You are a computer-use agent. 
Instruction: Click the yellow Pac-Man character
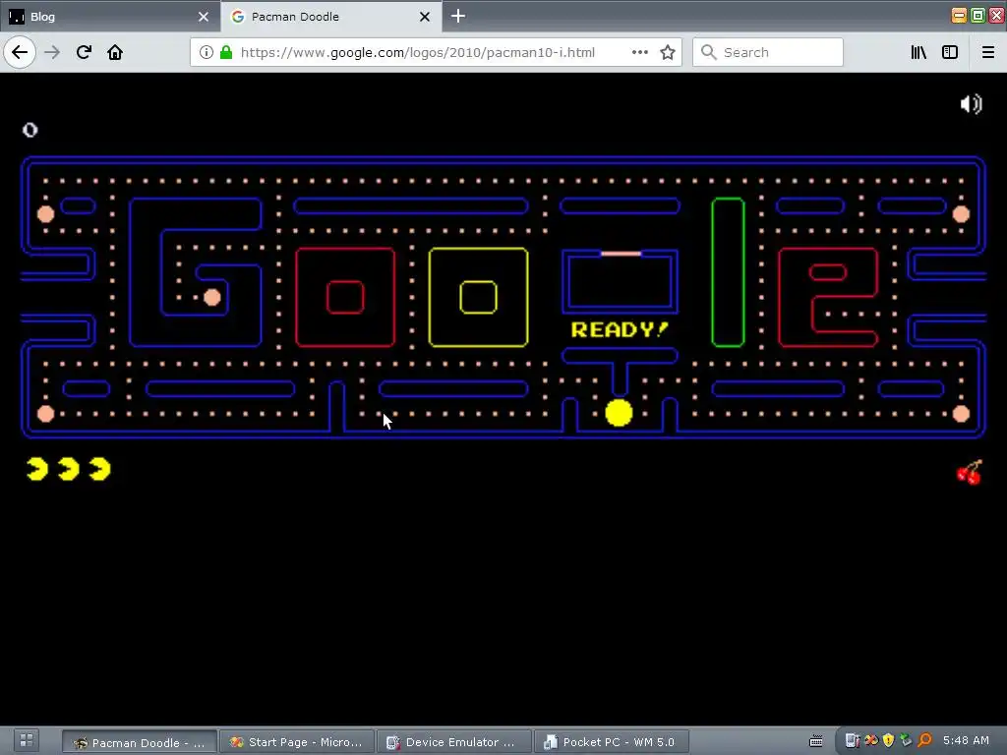click(620, 413)
